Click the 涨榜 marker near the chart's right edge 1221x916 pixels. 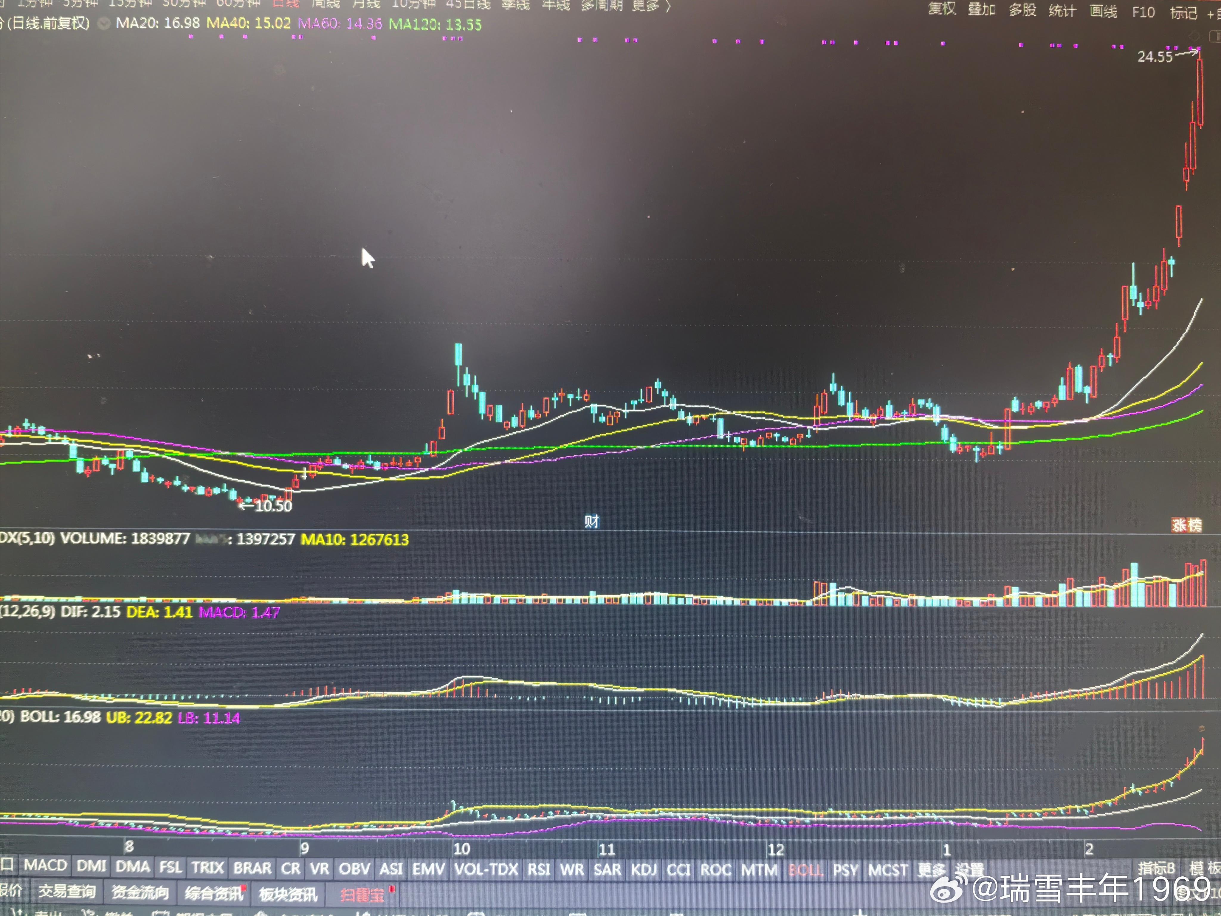point(1186,525)
